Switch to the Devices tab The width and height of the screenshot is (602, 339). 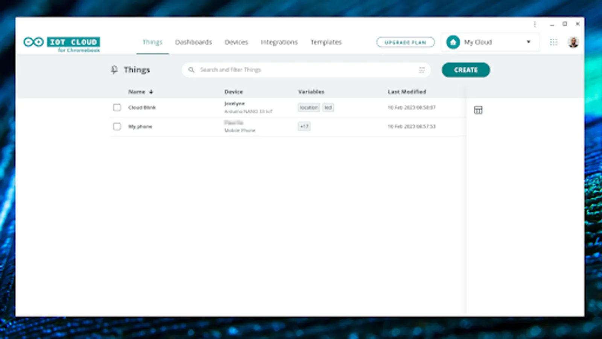click(x=236, y=42)
